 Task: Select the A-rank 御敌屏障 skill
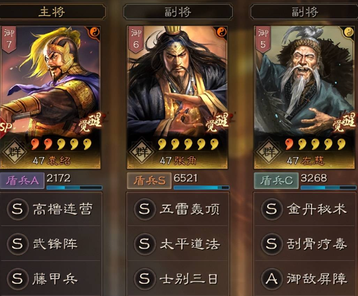coord(305,279)
